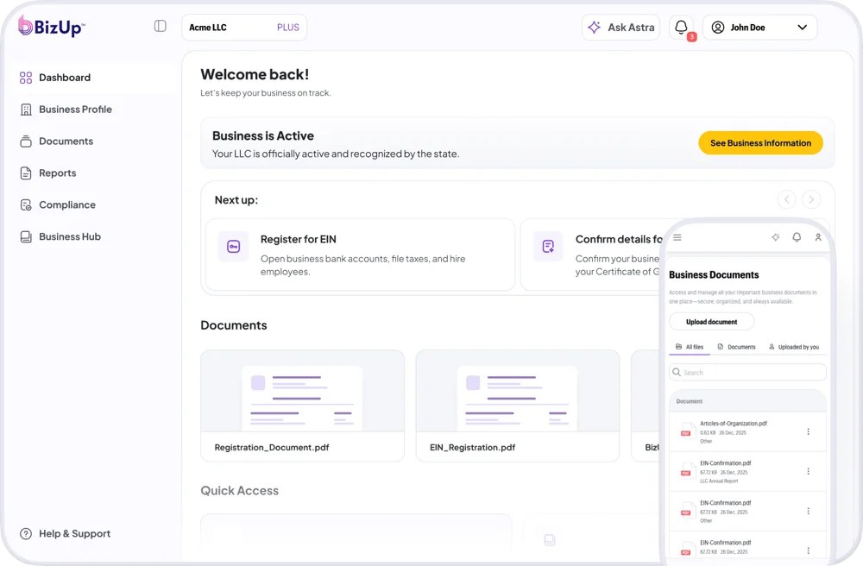Open the hamburger menu in the mobile preview
The image size is (863, 566).
point(677,237)
